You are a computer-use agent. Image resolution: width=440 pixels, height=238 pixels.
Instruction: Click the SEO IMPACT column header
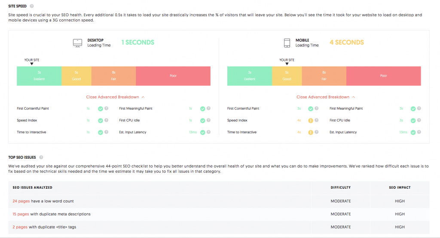[400, 187]
